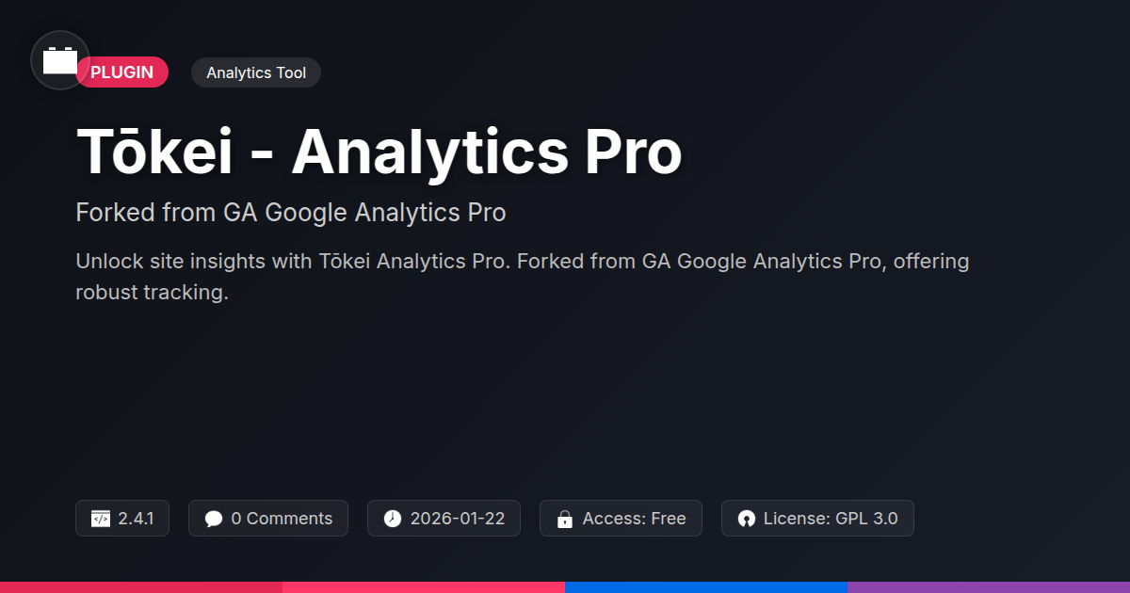1130x593 pixels.
Task: Click the padlock access icon
Action: [x=565, y=519]
